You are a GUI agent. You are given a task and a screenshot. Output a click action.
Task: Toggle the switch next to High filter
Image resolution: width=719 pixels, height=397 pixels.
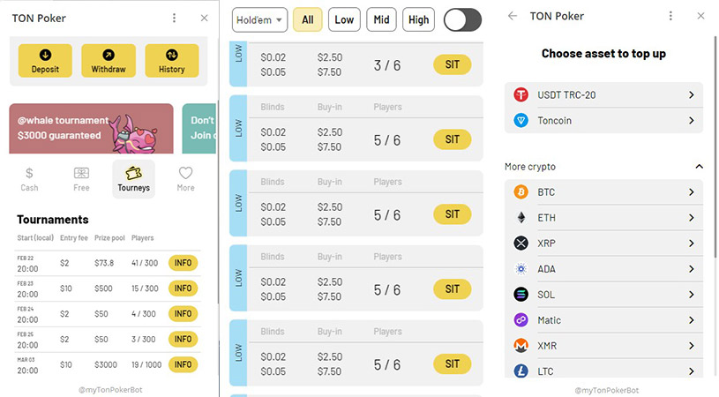tap(462, 19)
